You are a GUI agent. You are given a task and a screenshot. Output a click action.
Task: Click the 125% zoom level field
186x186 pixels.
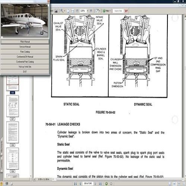point(83,11)
